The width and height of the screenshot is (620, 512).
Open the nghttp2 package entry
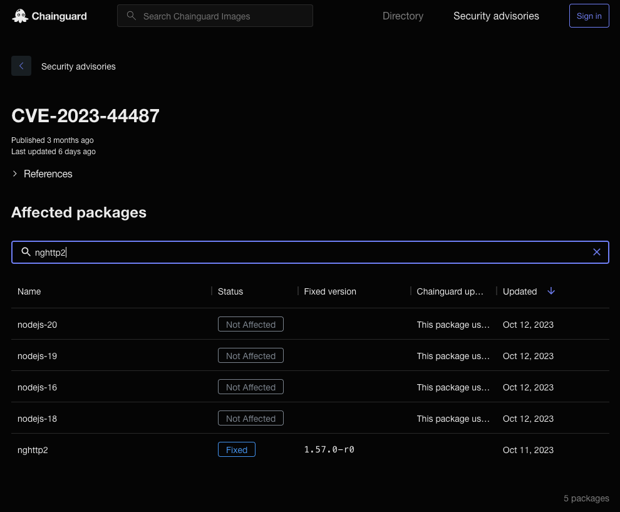click(33, 450)
